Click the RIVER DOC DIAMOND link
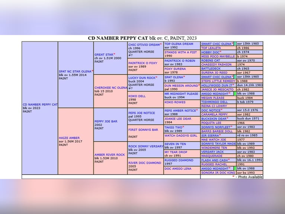The width and height of the screenshot is (285, 214). click(145, 163)
